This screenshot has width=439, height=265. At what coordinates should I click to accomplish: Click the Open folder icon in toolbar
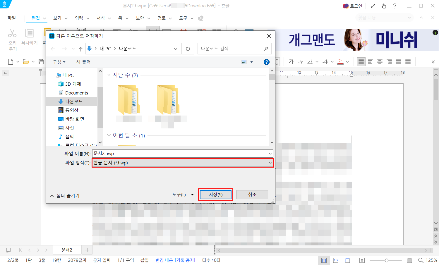[26, 62]
